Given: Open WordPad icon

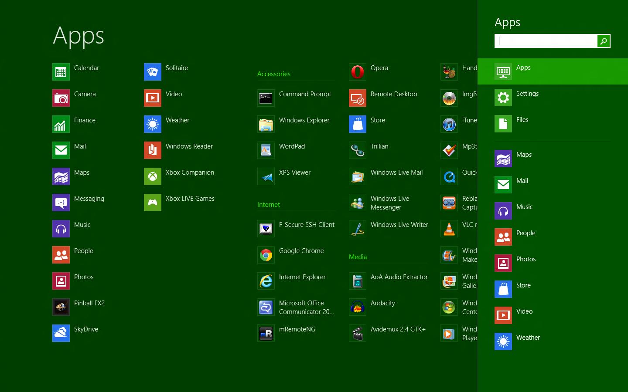Looking at the screenshot, I should coord(266,150).
